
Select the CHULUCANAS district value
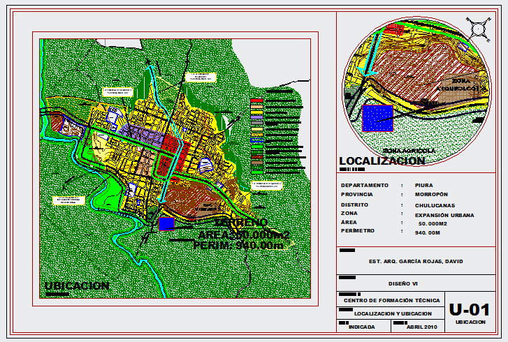[x=435, y=205]
